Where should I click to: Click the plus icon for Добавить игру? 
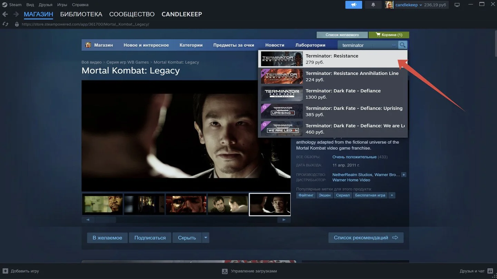pyautogui.click(x=5, y=271)
